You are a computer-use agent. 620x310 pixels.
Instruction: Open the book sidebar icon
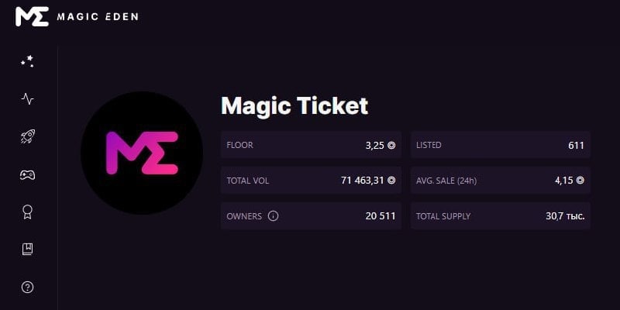(x=28, y=250)
